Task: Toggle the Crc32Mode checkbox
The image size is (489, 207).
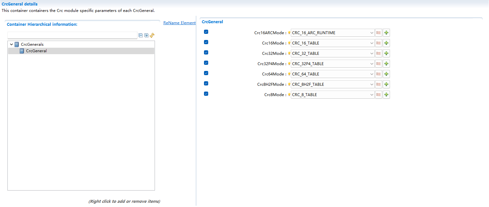Action: [x=206, y=53]
